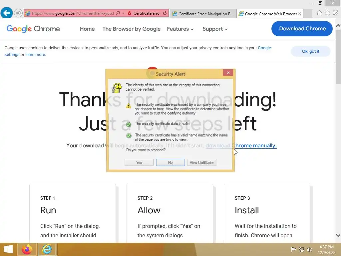Click the green check by certificate date
Image resolution: width=341 pixels, height=256 pixels.
click(x=129, y=124)
